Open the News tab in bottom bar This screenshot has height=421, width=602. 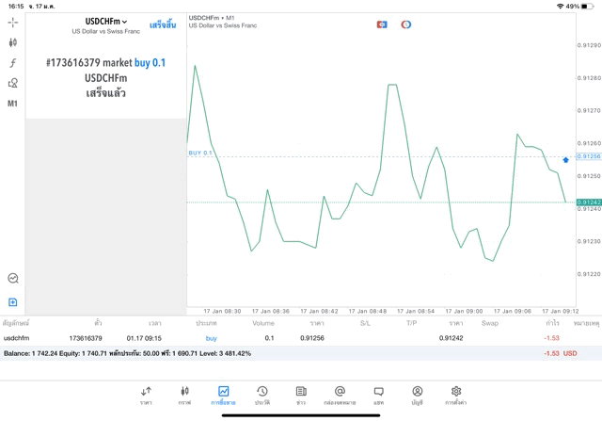point(301,395)
